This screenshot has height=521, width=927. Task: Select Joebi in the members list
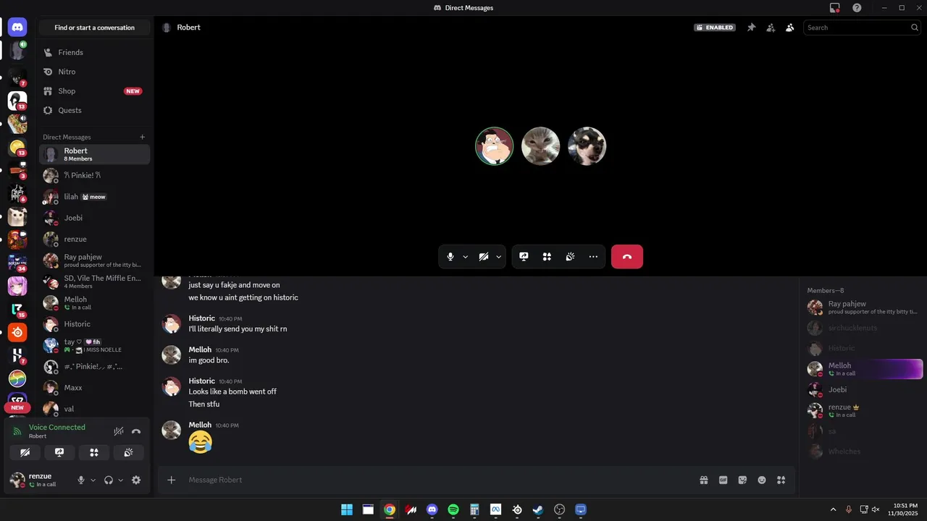point(864,389)
